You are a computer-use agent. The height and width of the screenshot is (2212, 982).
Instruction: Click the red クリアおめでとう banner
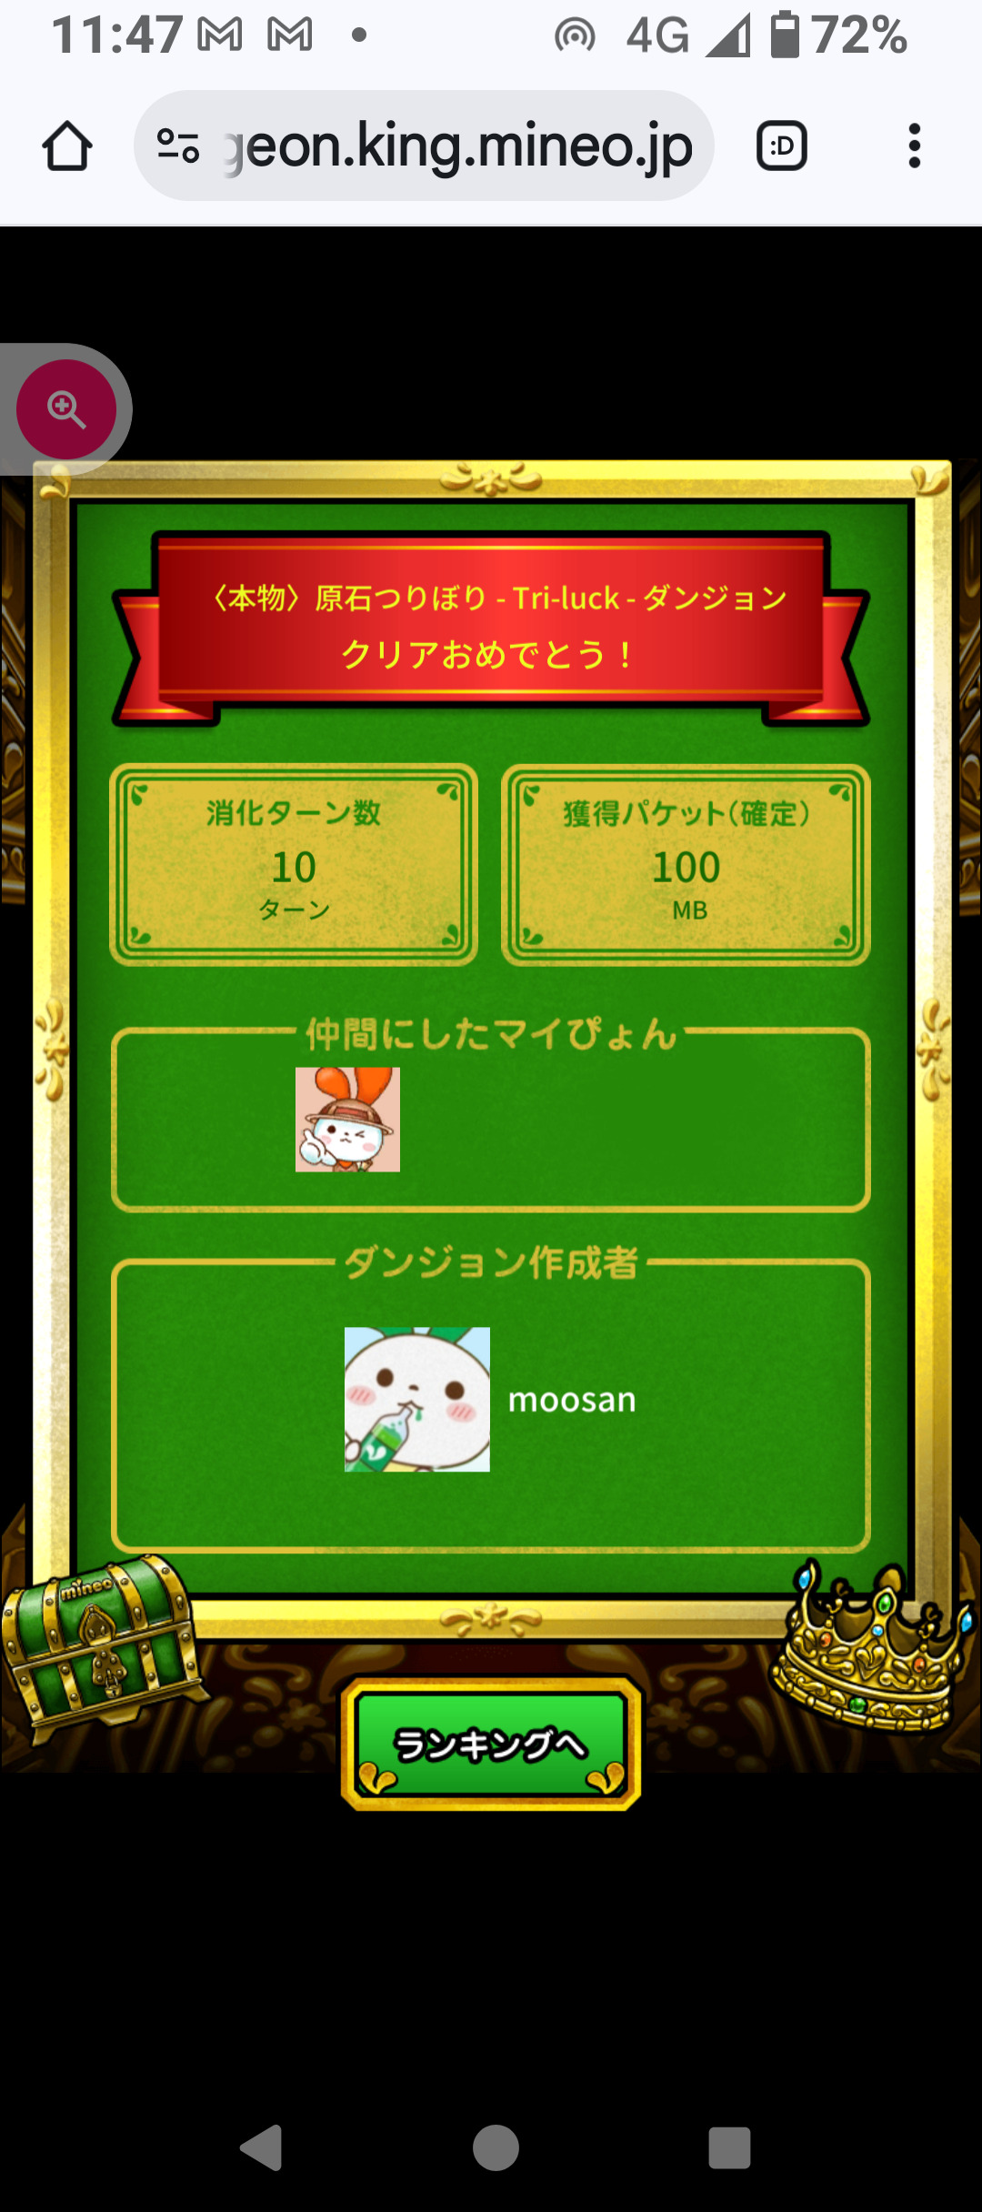pos(491,628)
